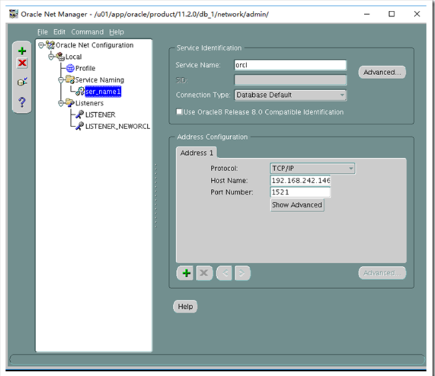This screenshot has width=435, height=376.
Task: Click the previous address left arrow button
Action: (225, 273)
